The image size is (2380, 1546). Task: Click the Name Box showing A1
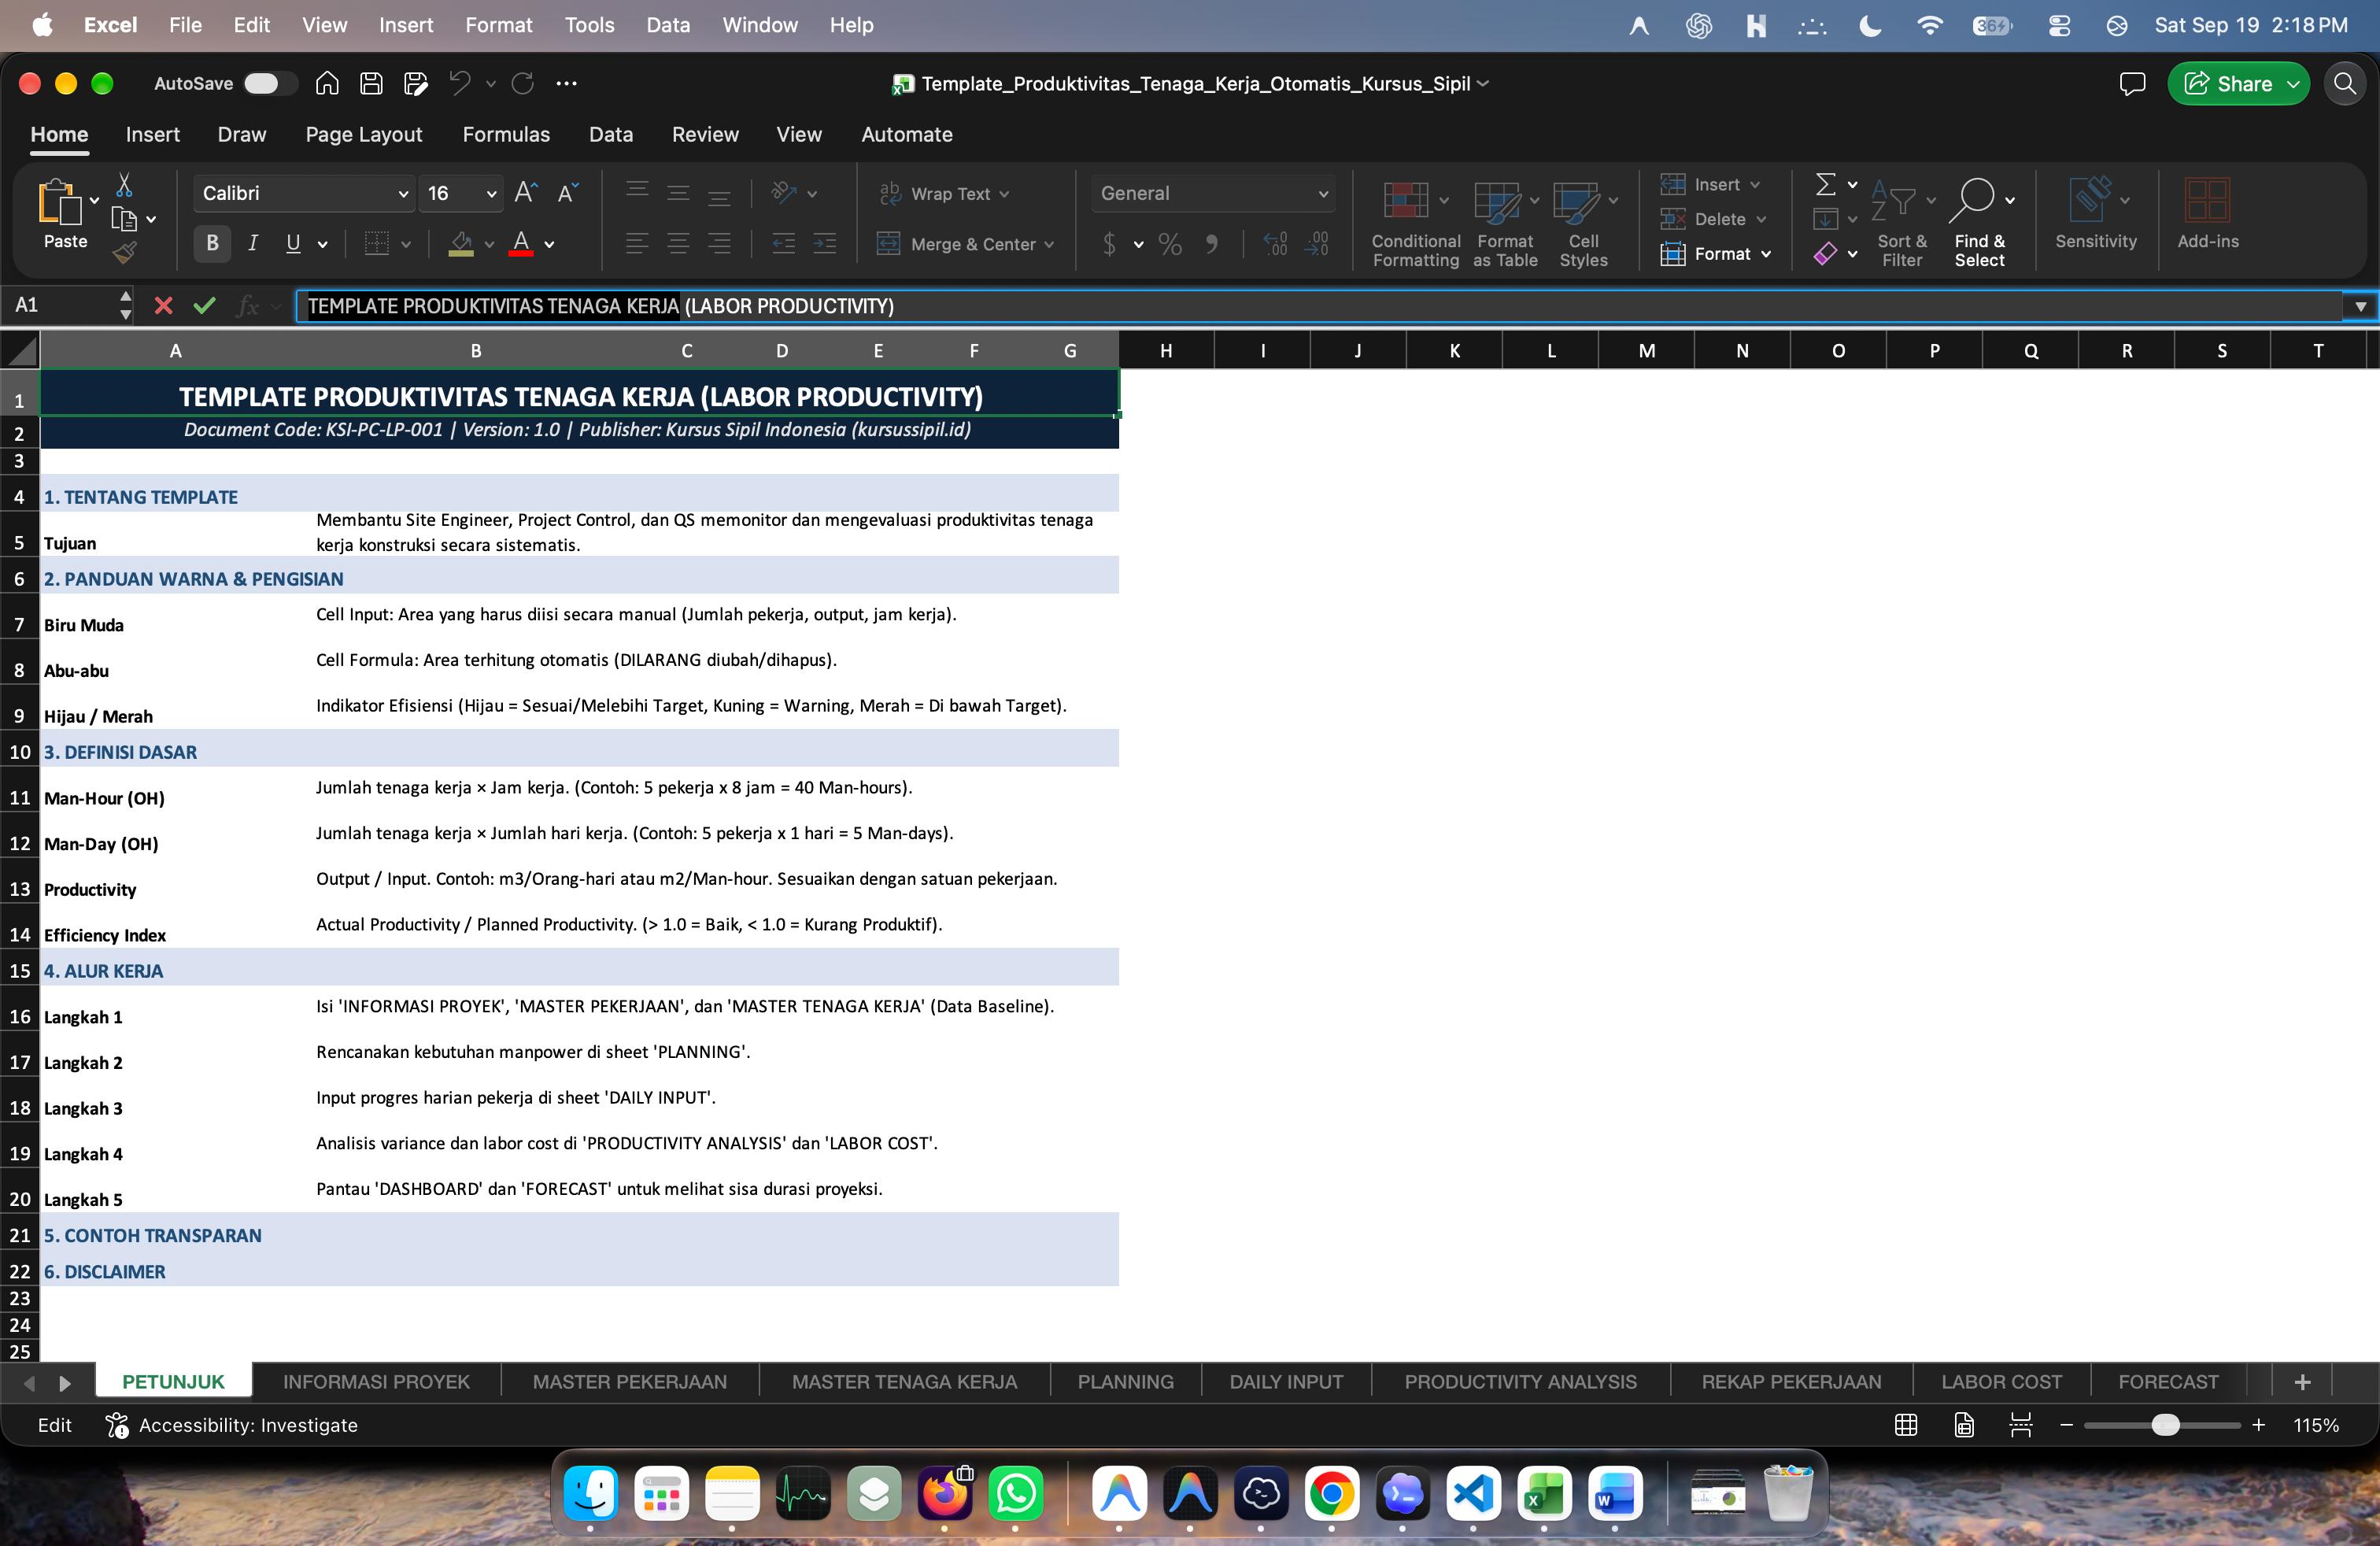[x=60, y=305]
